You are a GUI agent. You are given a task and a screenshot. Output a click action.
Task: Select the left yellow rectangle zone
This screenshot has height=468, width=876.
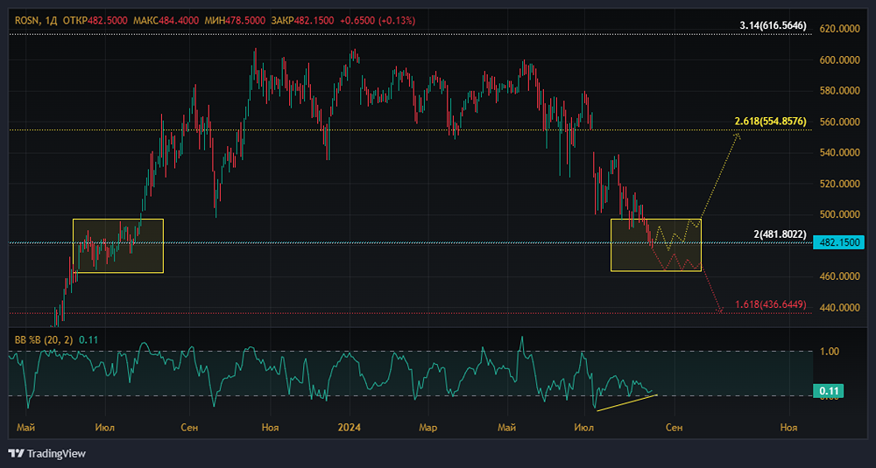(118, 246)
